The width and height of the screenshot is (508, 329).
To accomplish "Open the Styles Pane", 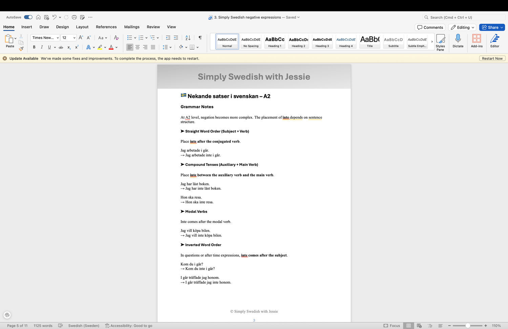I will click(x=440, y=42).
